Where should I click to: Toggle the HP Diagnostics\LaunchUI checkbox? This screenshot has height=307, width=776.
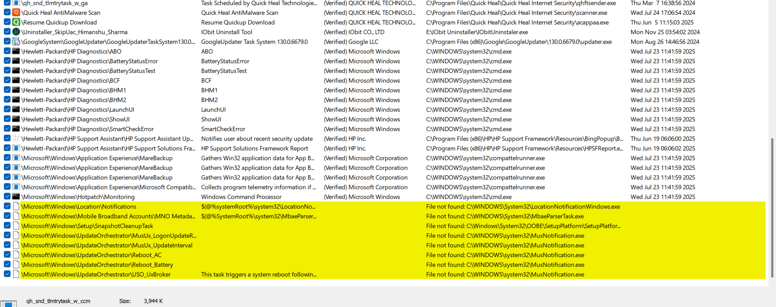tap(7, 109)
